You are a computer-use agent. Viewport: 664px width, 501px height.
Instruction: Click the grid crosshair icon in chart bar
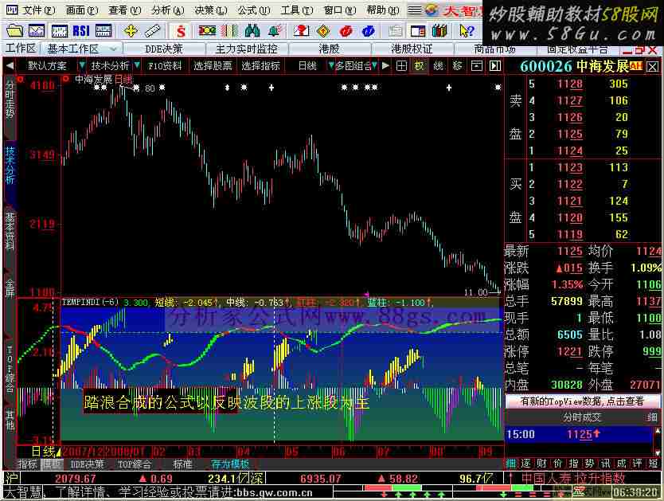click(401, 65)
